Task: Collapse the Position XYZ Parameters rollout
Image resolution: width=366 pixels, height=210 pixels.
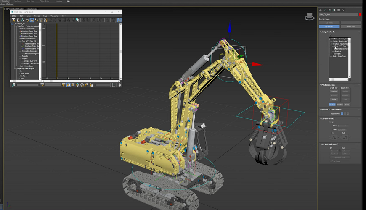Action: click(x=331, y=109)
